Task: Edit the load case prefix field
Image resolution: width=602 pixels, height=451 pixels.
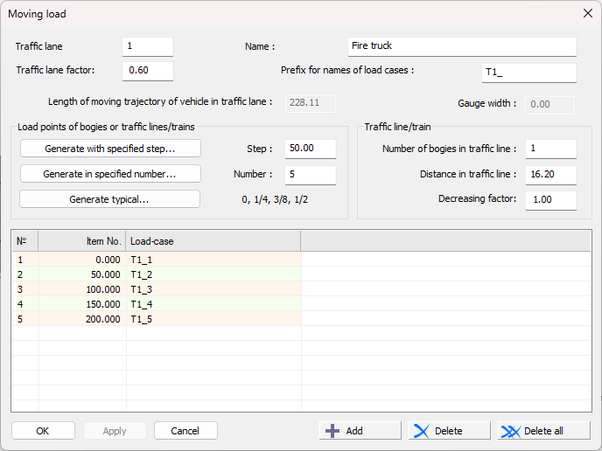Action: 528,73
